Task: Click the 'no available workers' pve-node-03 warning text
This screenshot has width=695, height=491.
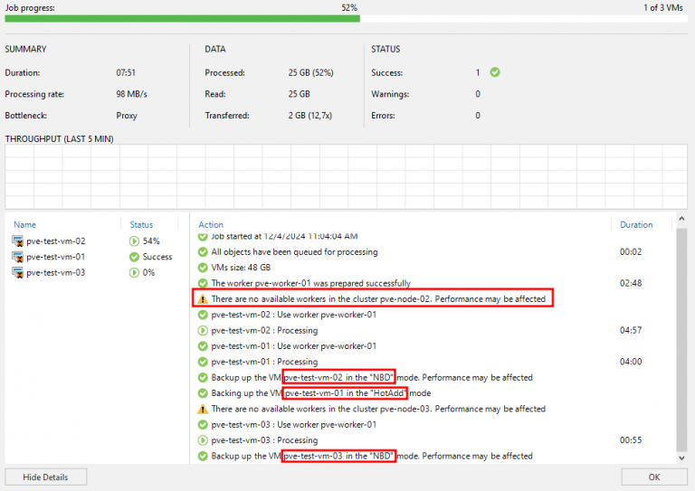Action: (x=378, y=409)
